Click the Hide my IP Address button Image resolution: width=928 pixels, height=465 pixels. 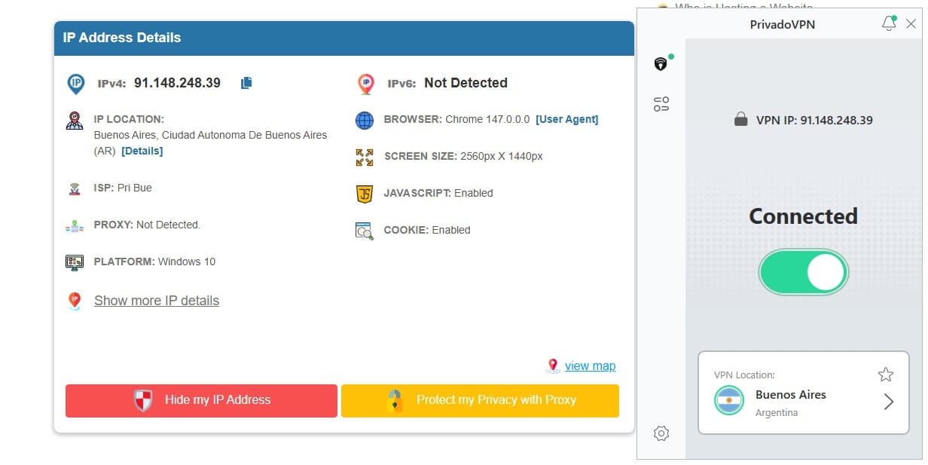[x=201, y=400]
